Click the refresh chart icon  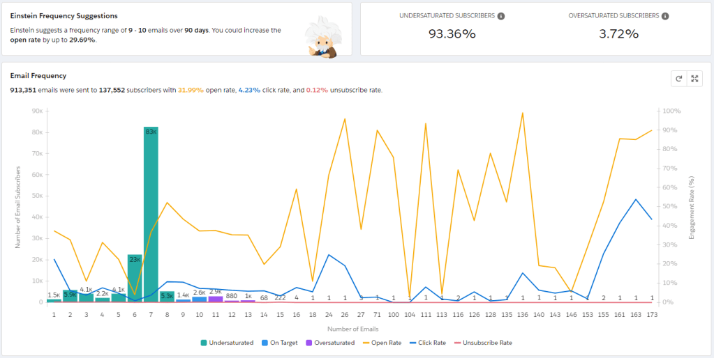(x=678, y=79)
